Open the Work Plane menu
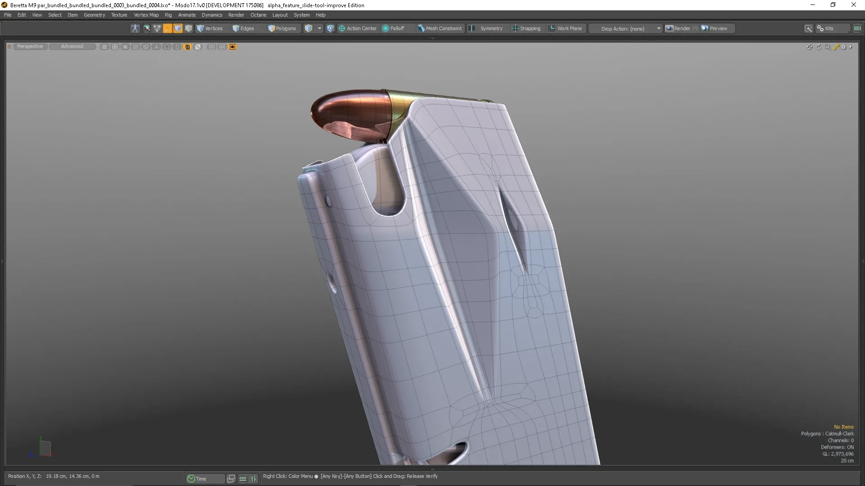 565,28
